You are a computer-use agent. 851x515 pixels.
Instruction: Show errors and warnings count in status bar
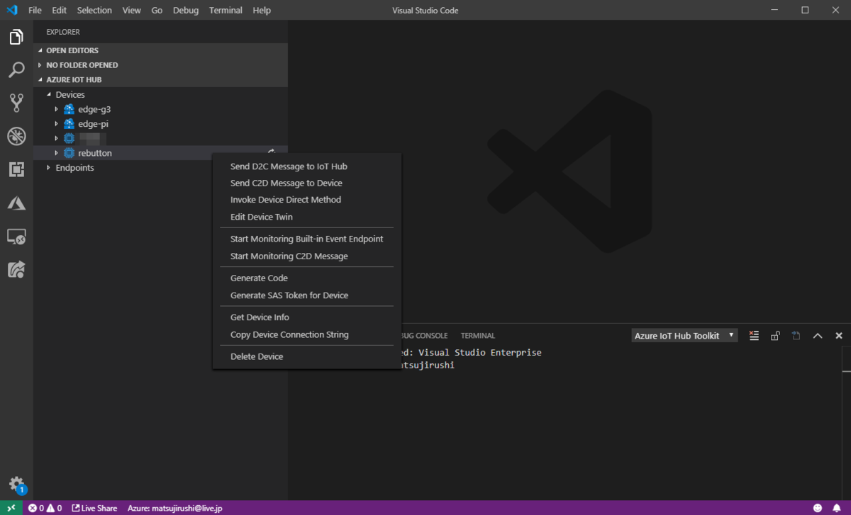click(x=45, y=508)
